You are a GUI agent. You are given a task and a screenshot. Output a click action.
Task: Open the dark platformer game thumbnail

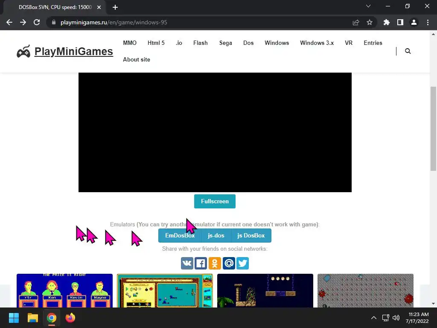(265, 290)
